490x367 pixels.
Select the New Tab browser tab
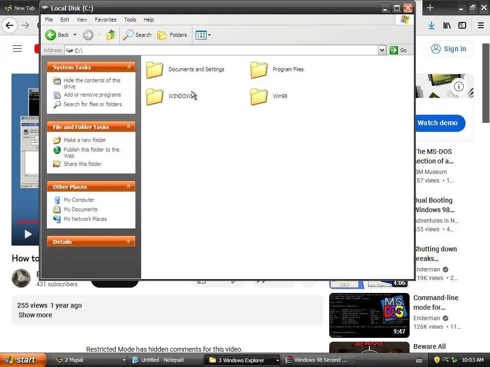(20, 8)
